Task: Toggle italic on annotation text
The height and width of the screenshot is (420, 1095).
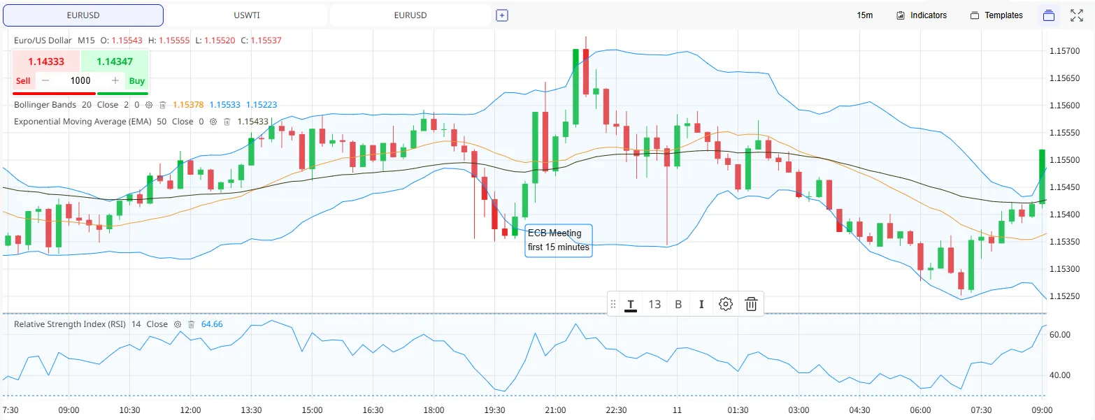Action: pyautogui.click(x=701, y=304)
